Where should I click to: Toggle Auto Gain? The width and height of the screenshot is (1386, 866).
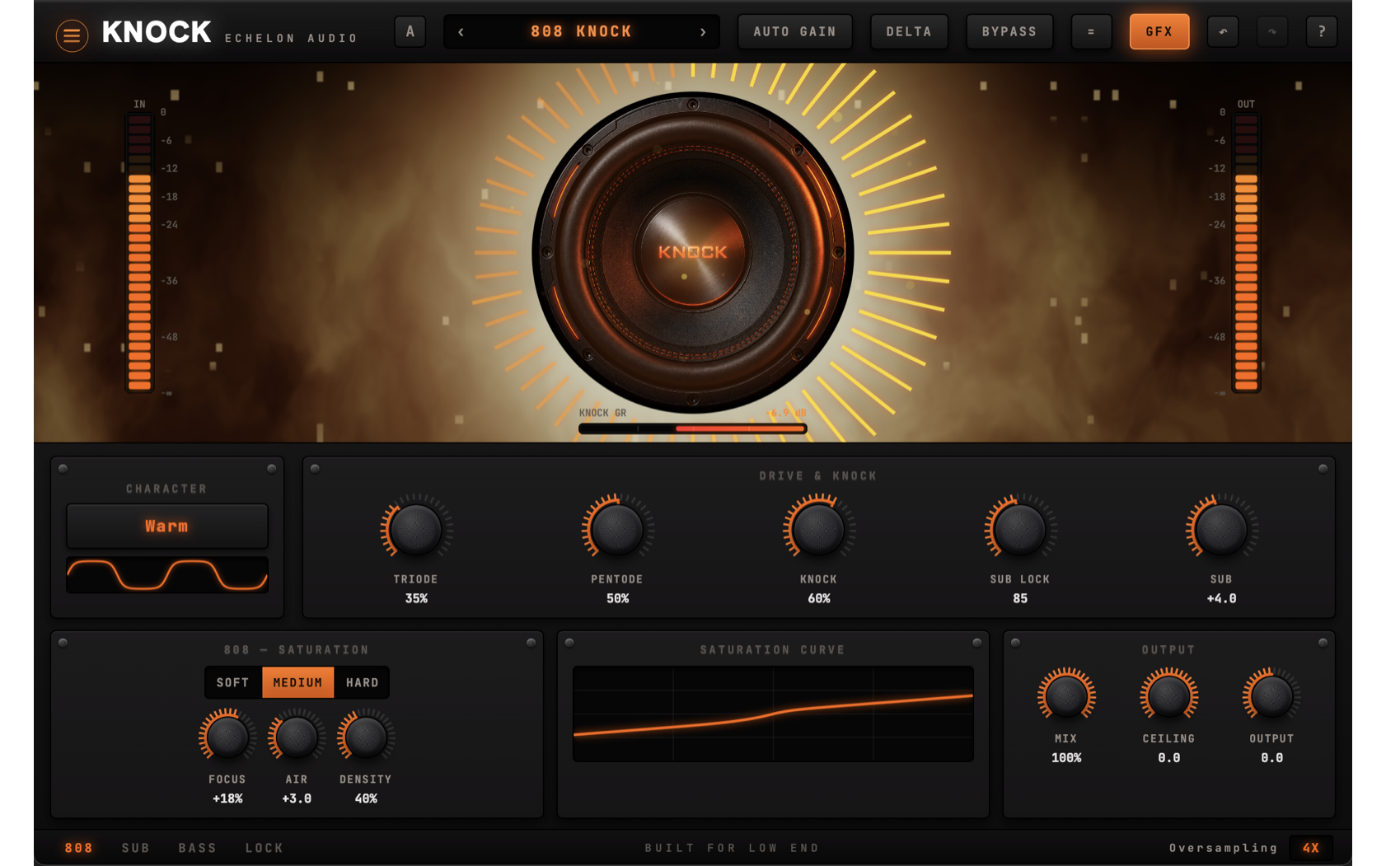795,31
